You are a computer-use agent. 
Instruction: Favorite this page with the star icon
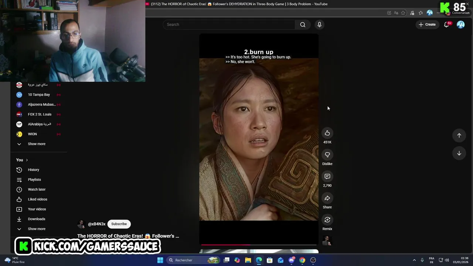point(403,13)
